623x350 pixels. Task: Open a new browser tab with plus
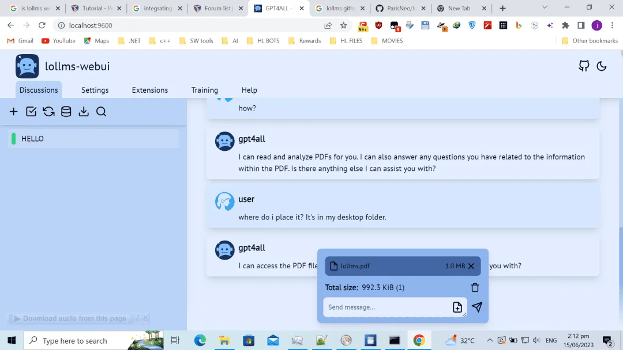click(502, 8)
